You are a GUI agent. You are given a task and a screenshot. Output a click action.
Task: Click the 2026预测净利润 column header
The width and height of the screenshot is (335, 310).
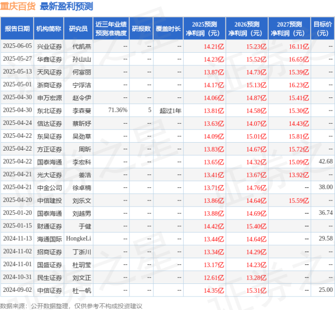(x=247, y=28)
